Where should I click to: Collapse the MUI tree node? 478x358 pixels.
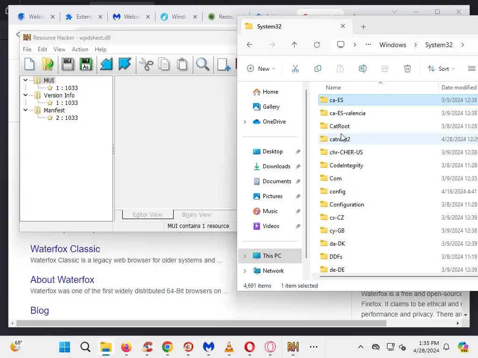[x=26, y=80]
